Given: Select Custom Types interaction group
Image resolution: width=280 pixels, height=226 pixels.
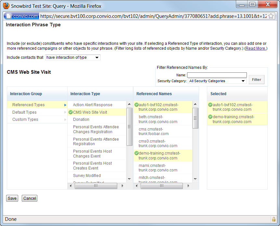Looking at the screenshot, I should pyautogui.click(x=37, y=119).
